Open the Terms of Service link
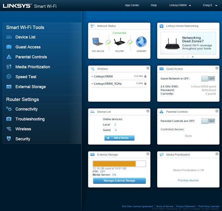 [x=164, y=207]
